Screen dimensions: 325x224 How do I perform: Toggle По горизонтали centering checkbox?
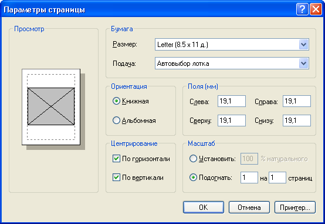116,159
